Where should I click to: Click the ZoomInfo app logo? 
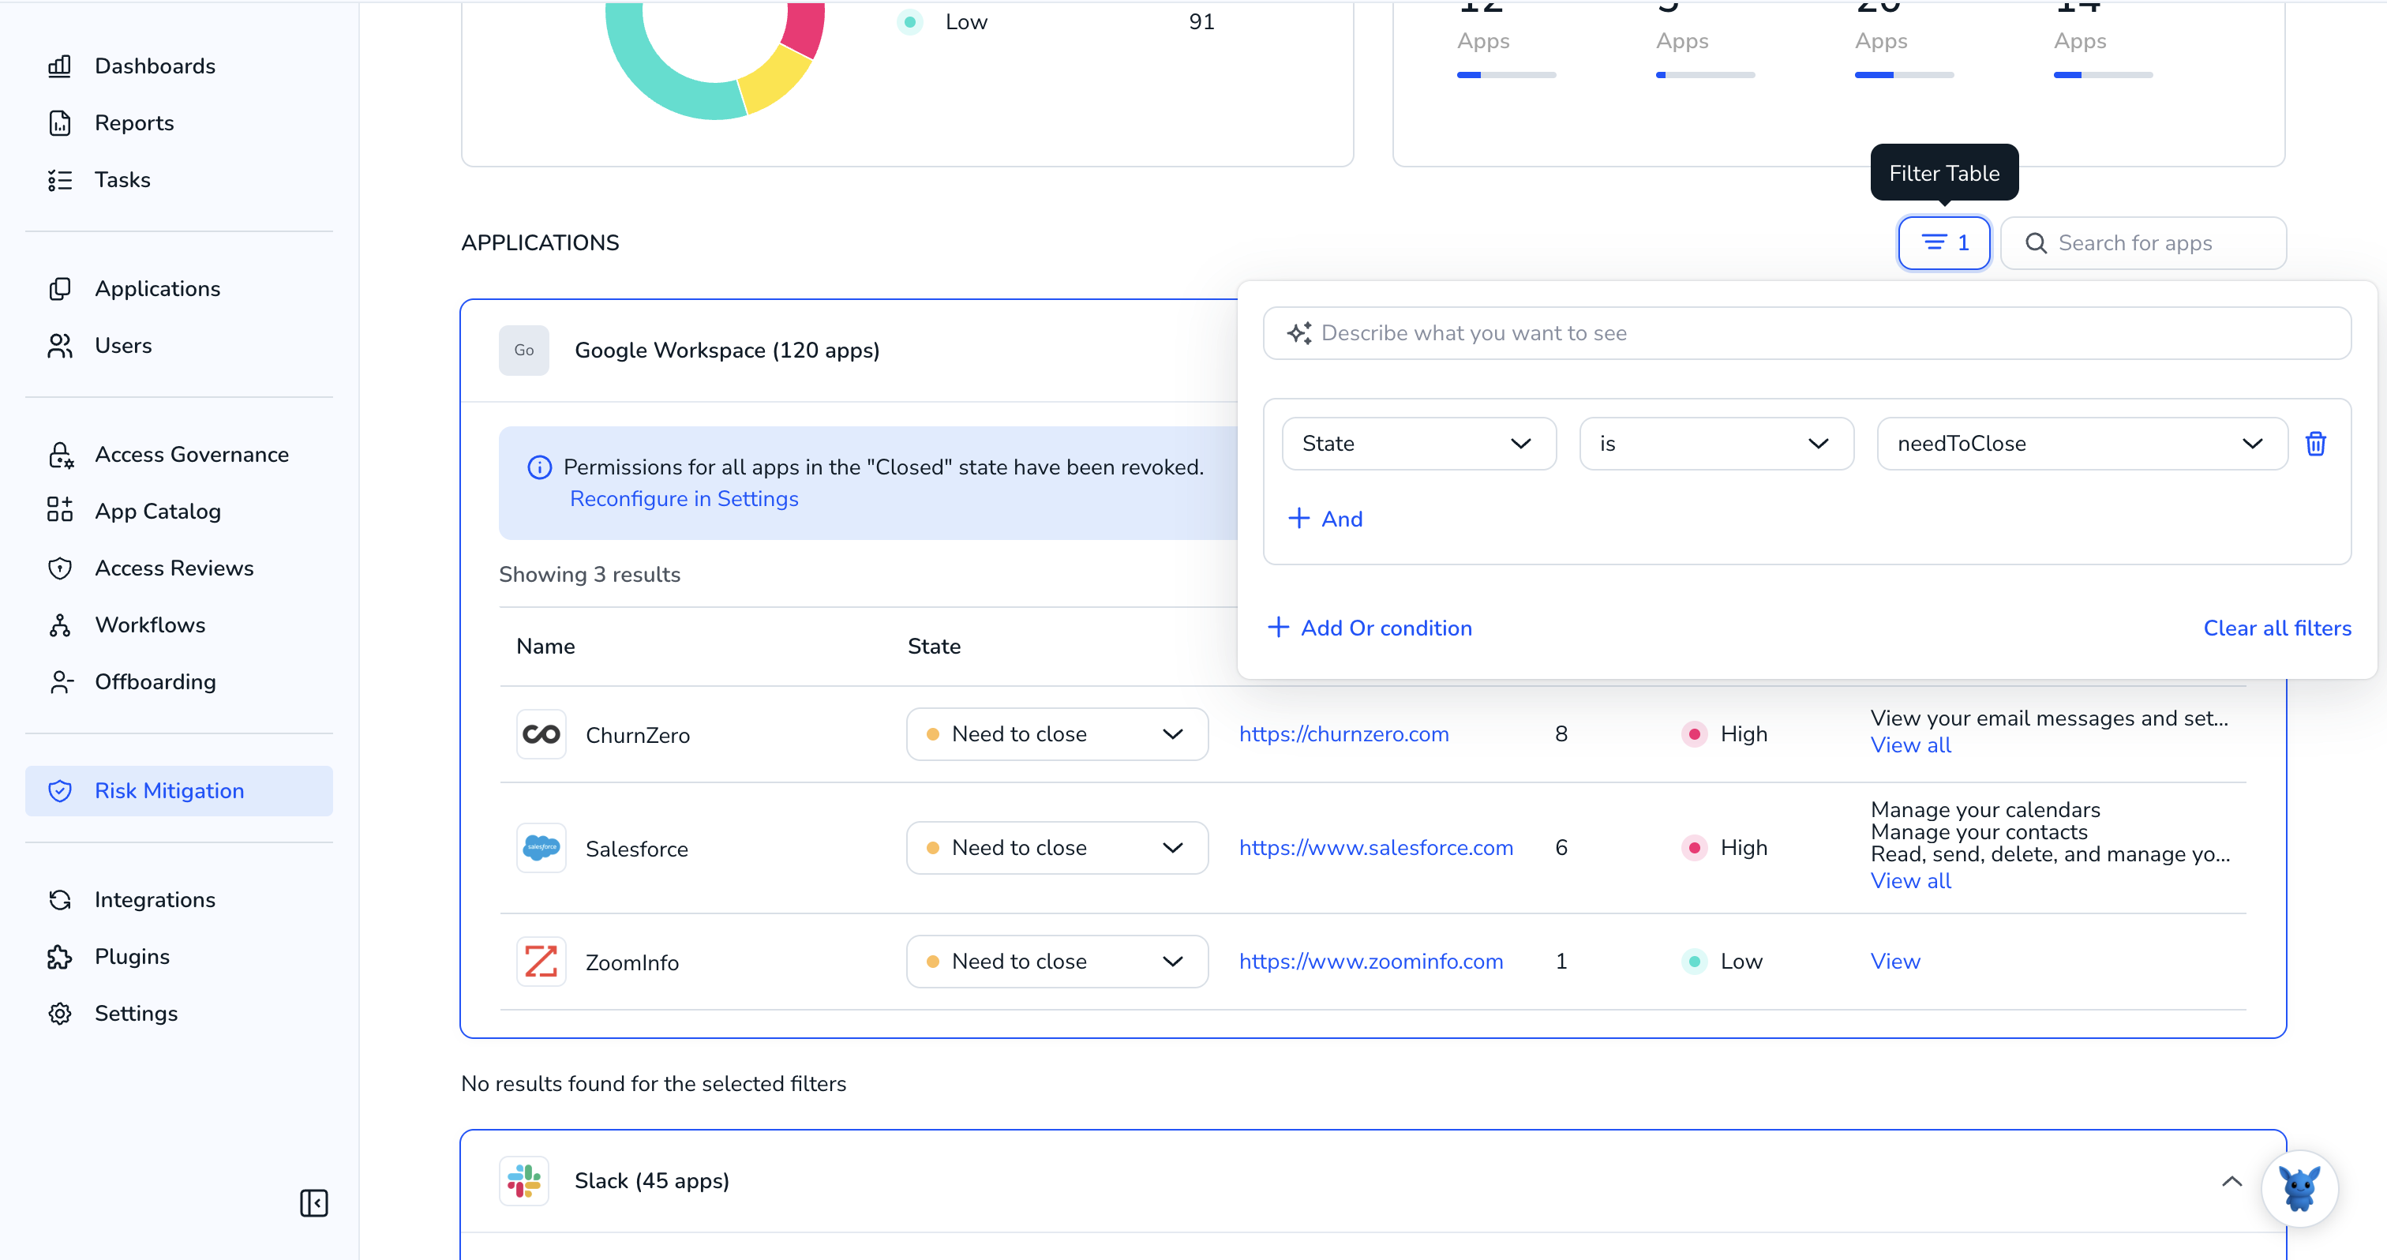(541, 962)
